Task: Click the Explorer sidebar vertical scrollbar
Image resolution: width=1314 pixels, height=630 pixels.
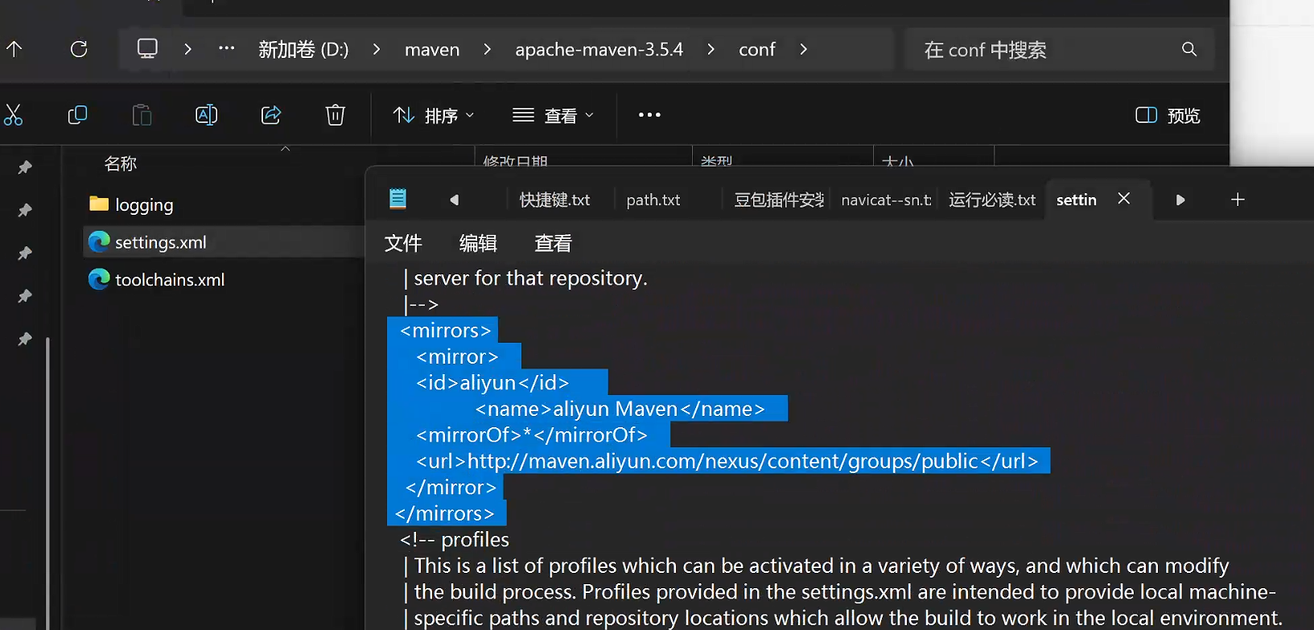Action: 47,483
